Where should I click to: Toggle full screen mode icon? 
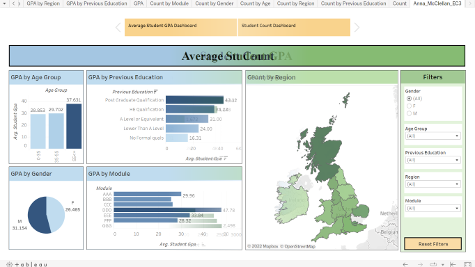click(468, 264)
